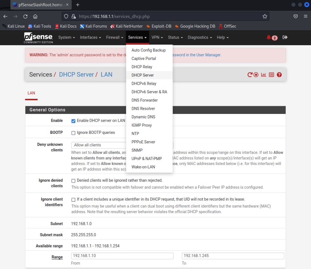Open the notifications bell icon

point(269,37)
